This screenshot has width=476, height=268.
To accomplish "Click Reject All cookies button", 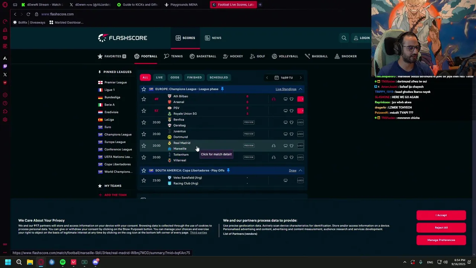I will (x=441, y=227).
